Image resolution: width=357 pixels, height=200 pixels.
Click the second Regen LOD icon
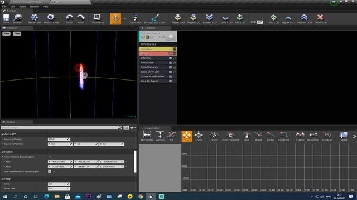(194, 18)
